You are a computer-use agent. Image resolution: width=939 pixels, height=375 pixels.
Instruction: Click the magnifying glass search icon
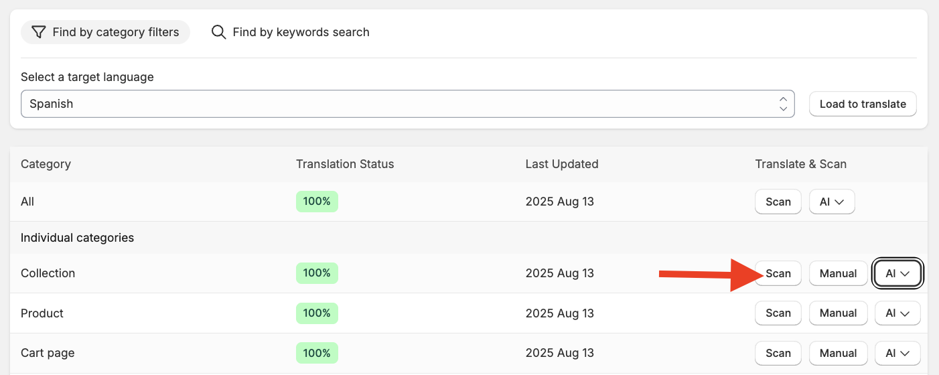218,32
